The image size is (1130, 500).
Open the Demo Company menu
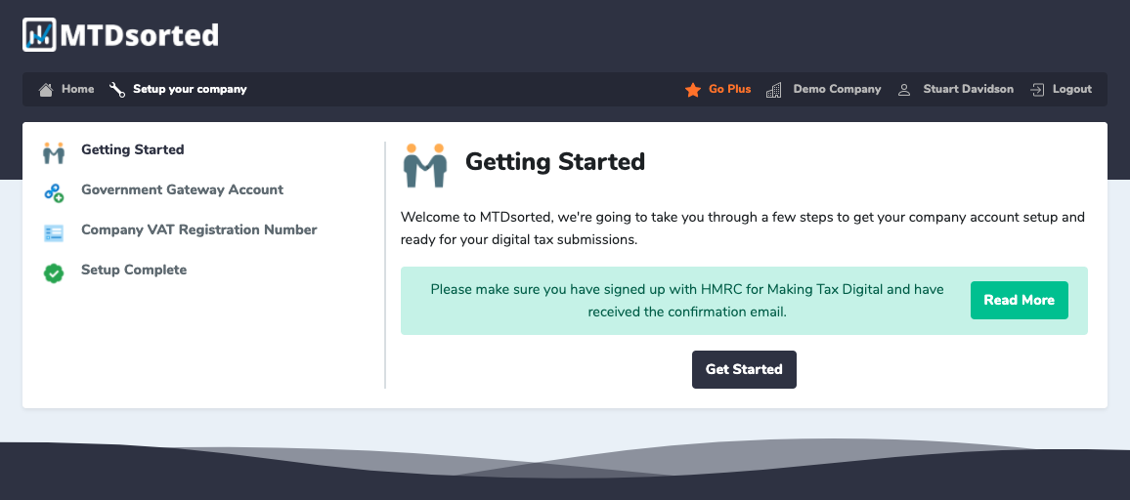click(x=837, y=89)
